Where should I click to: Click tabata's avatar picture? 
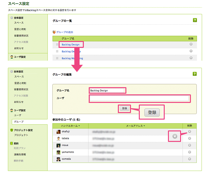pos(58,139)
